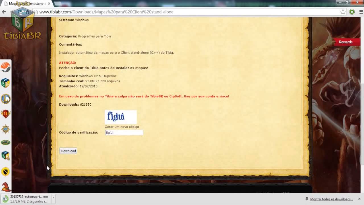Click the Sistema: Windows text

pos(74,20)
